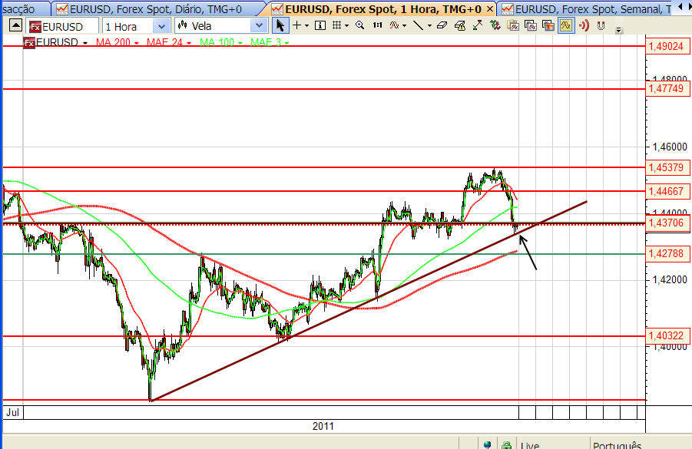
Task: Toggle the chart grid icon
Action: (336, 25)
